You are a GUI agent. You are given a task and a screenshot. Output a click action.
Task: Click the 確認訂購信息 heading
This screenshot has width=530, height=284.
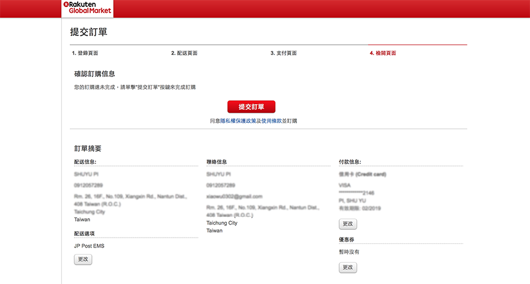pyautogui.click(x=94, y=74)
